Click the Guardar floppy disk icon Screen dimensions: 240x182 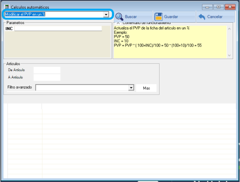158,17
